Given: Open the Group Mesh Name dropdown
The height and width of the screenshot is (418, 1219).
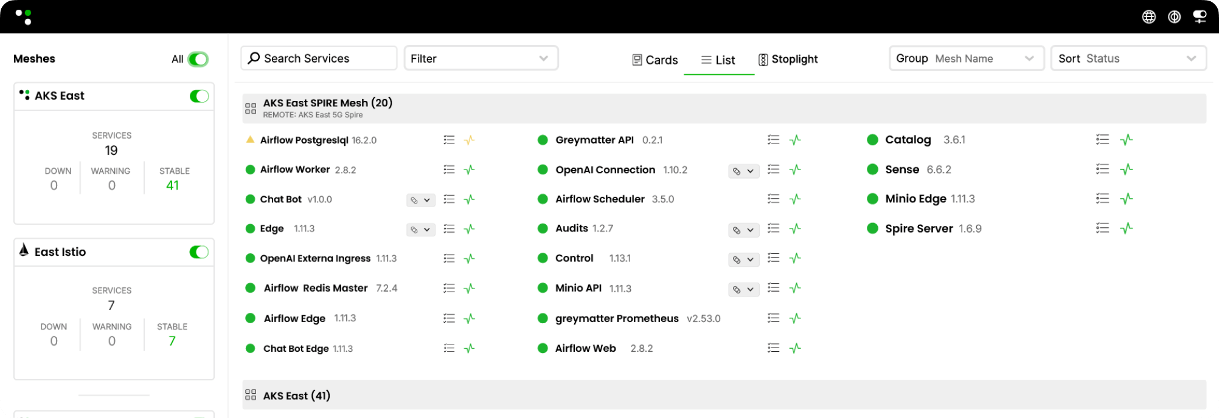Looking at the screenshot, I should coord(966,58).
